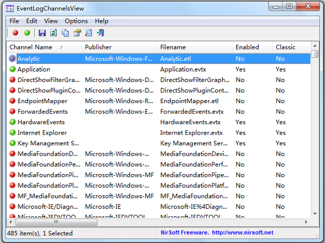The height and width of the screenshot is (243, 325).
Task: Click the red icon beside DirectShowPluginCo...
Action: tap(12, 90)
